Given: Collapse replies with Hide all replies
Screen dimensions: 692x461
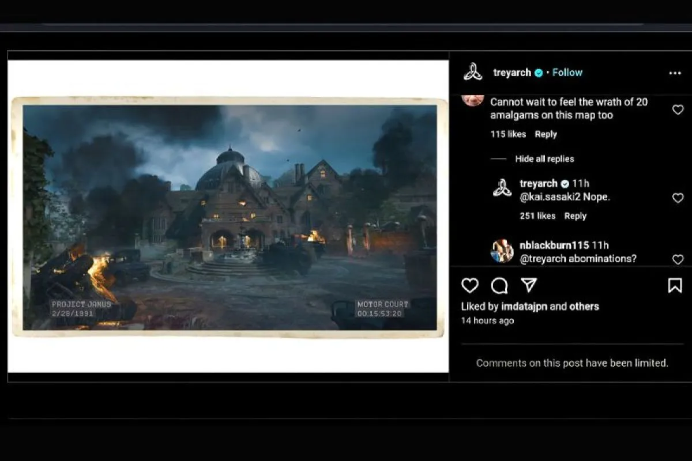Looking at the screenshot, I should 544,159.
